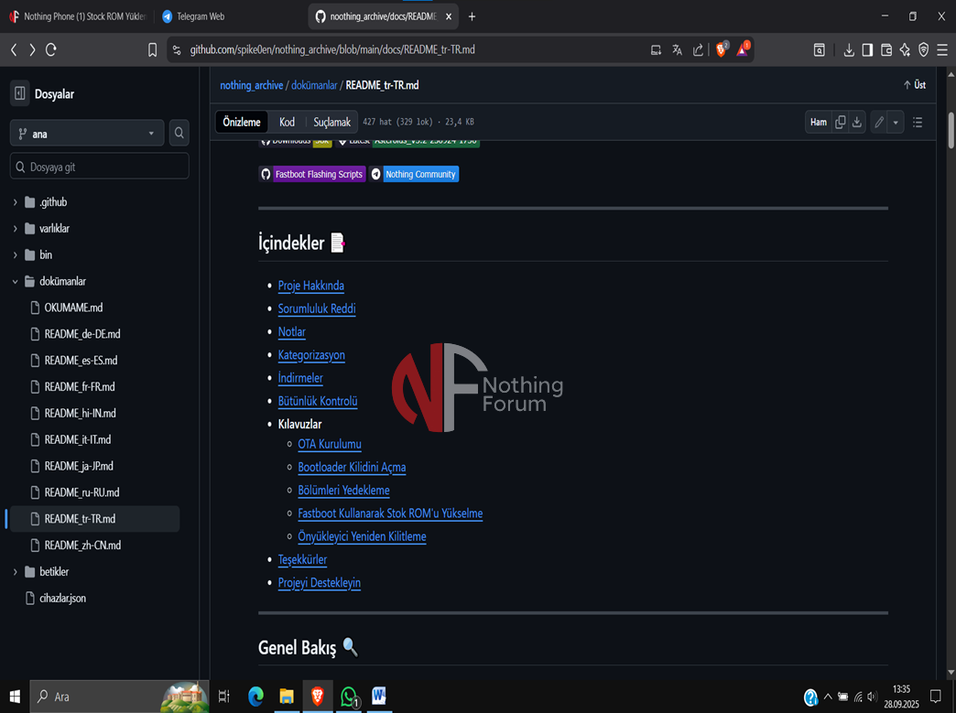
Task: Collapse the Dosyalar file tree panel icon
Action: [x=20, y=93]
